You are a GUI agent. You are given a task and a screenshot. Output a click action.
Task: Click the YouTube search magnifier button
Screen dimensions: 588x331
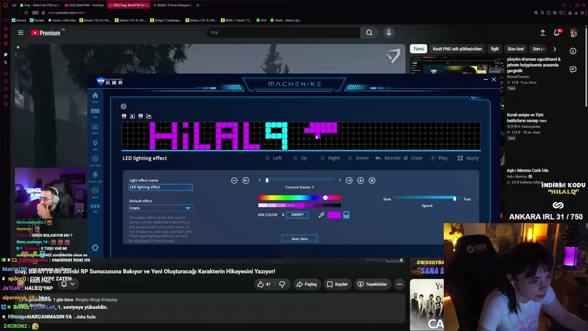[369, 33]
